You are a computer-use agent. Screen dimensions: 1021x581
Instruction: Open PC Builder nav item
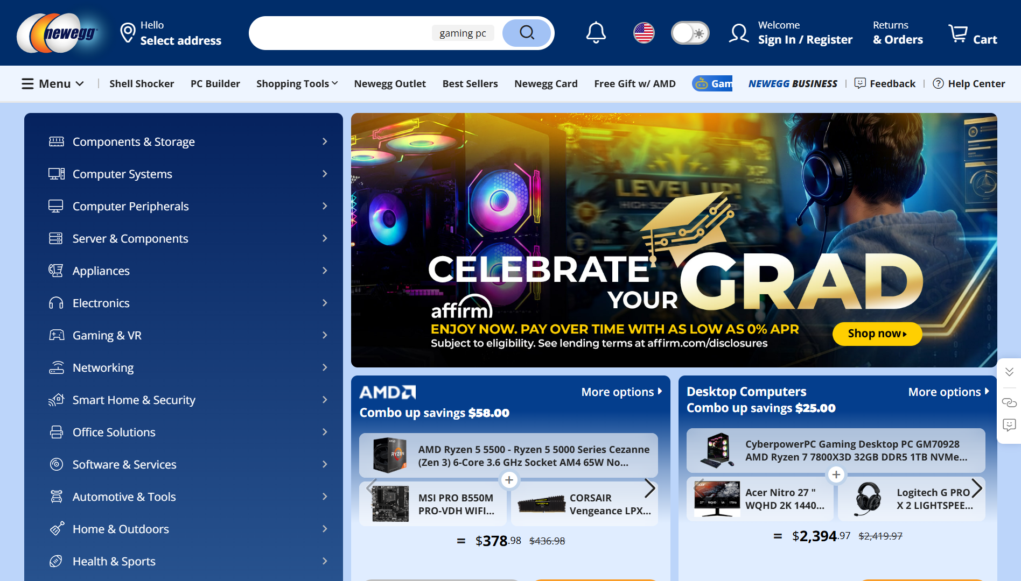point(215,83)
